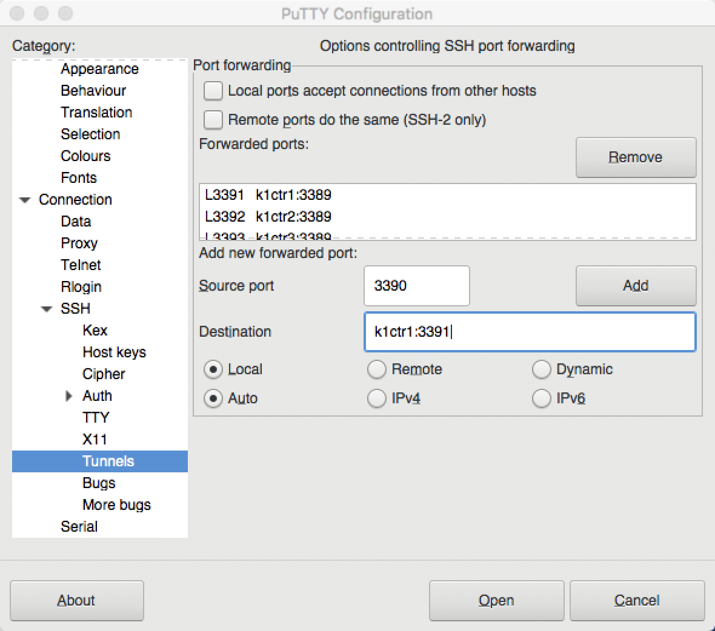The height and width of the screenshot is (631, 715).
Task: Pick the IPv6 radio button
Action: pos(541,398)
